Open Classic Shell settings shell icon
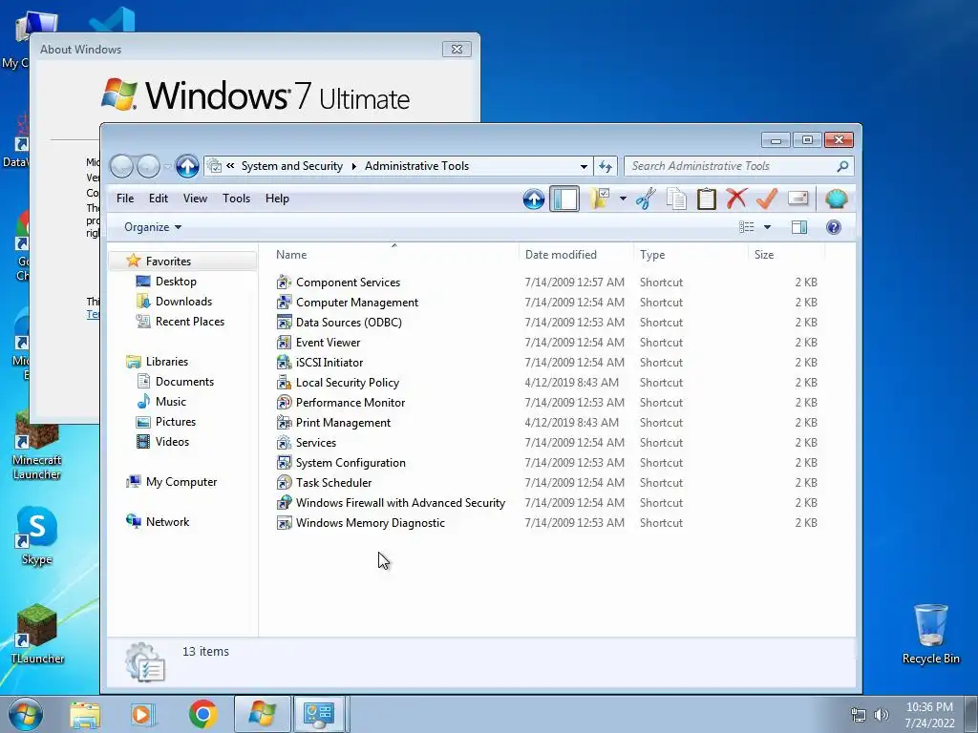978x733 pixels. tap(836, 199)
